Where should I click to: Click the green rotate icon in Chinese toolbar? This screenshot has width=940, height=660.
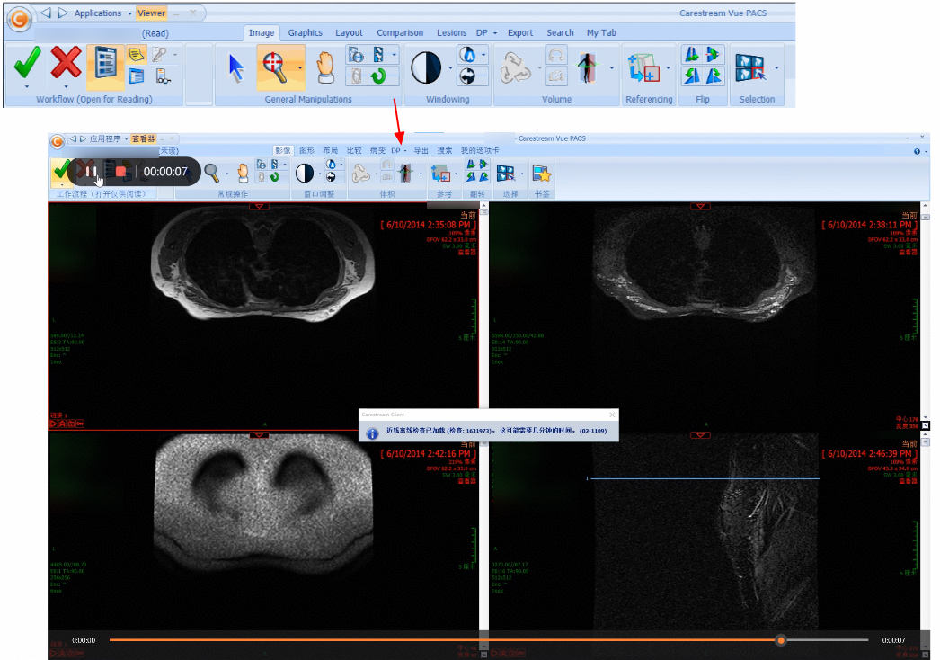[x=275, y=177]
